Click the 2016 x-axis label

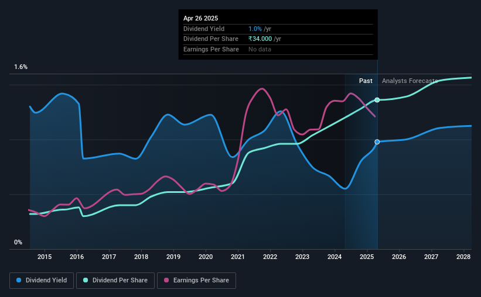click(x=77, y=257)
